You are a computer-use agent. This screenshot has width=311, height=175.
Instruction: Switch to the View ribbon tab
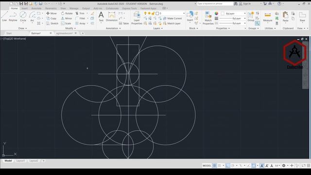(63, 8)
